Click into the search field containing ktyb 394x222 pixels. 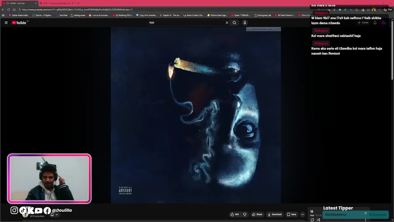pos(186,23)
